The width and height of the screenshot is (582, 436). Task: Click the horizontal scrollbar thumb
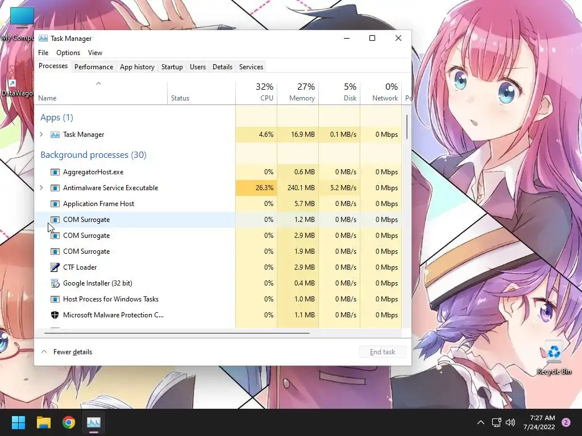point(177,333)
